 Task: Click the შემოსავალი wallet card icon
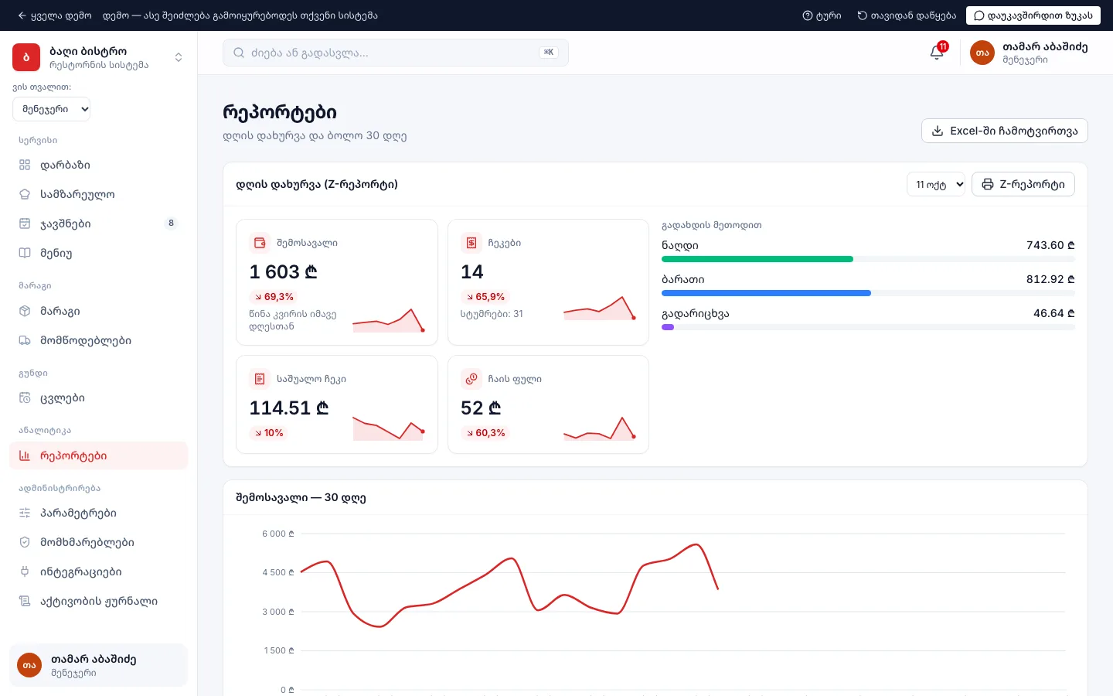[260, 243]
